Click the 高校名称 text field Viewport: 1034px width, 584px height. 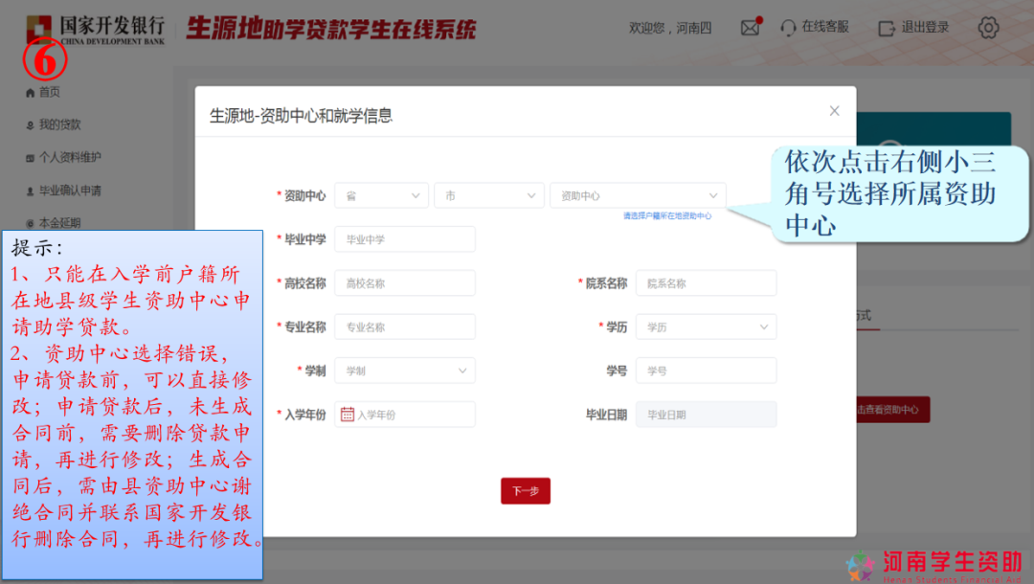[x=405, y=283]
